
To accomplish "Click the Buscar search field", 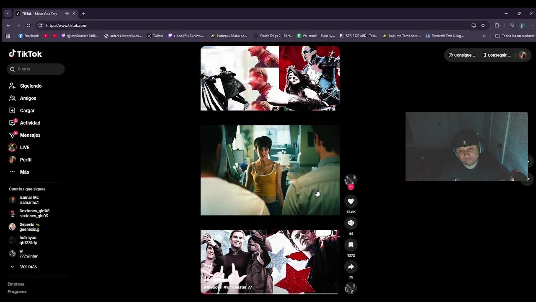I will point(36,69).
